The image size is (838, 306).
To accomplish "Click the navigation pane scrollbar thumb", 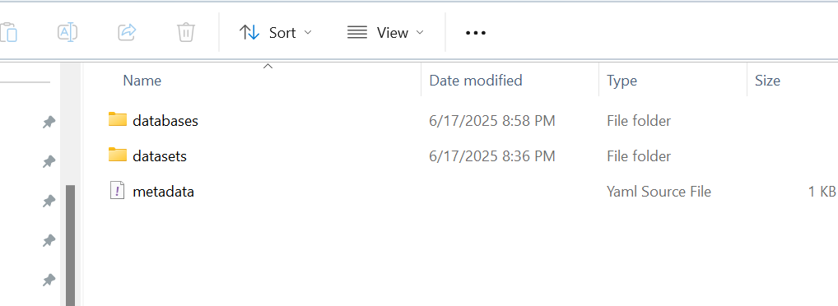I will [x=70, y=245].
